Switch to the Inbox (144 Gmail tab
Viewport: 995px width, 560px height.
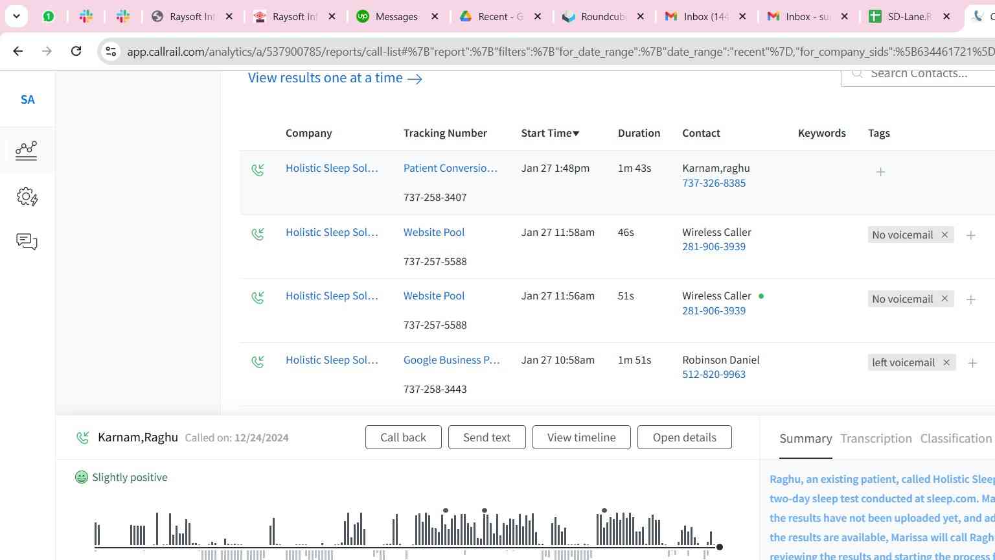pos(705,16)
